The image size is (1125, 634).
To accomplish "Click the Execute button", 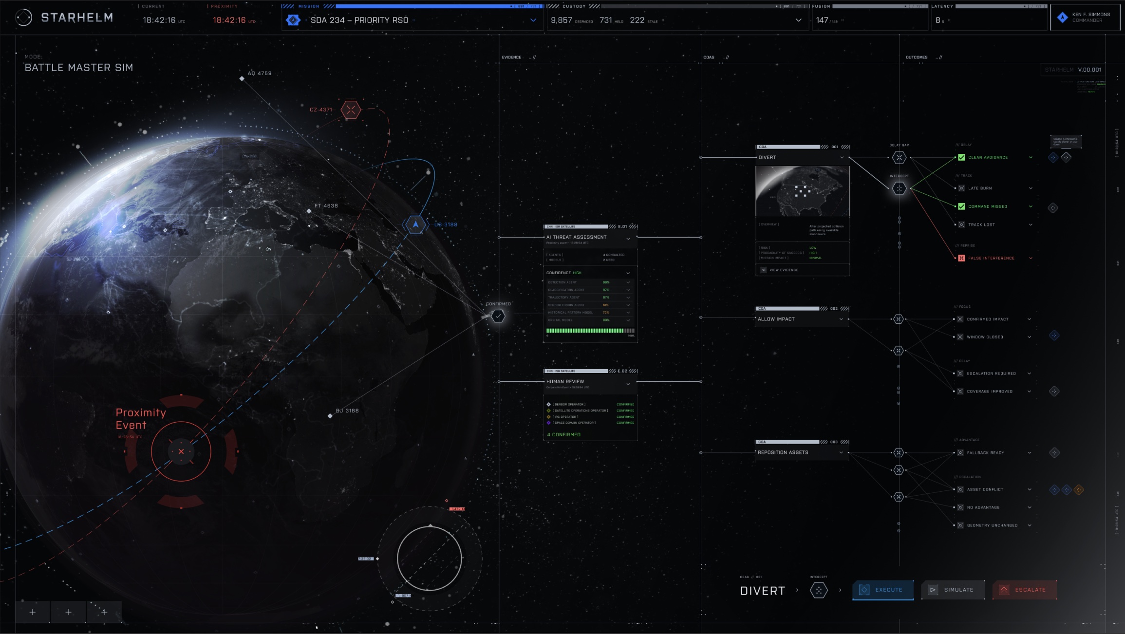I will 883,590.
